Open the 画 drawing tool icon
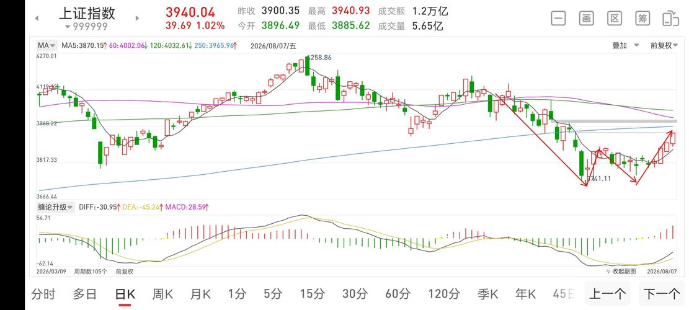The image size is (689, 310). click(x=586, y=19)
